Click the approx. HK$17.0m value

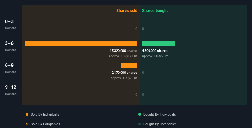pos(123,56)
